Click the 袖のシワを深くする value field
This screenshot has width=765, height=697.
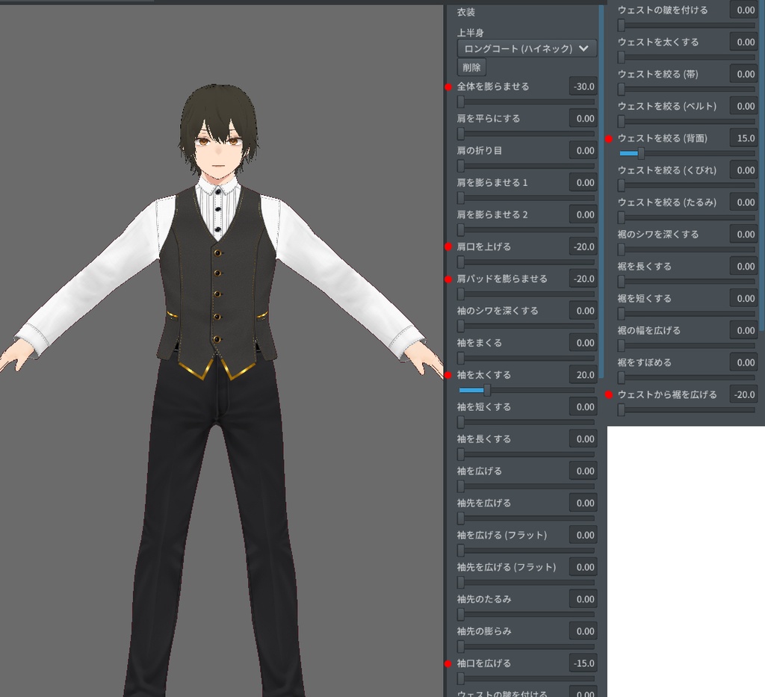583,311
